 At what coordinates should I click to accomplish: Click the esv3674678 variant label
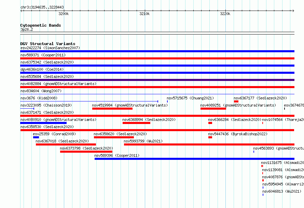click(294, 105)
